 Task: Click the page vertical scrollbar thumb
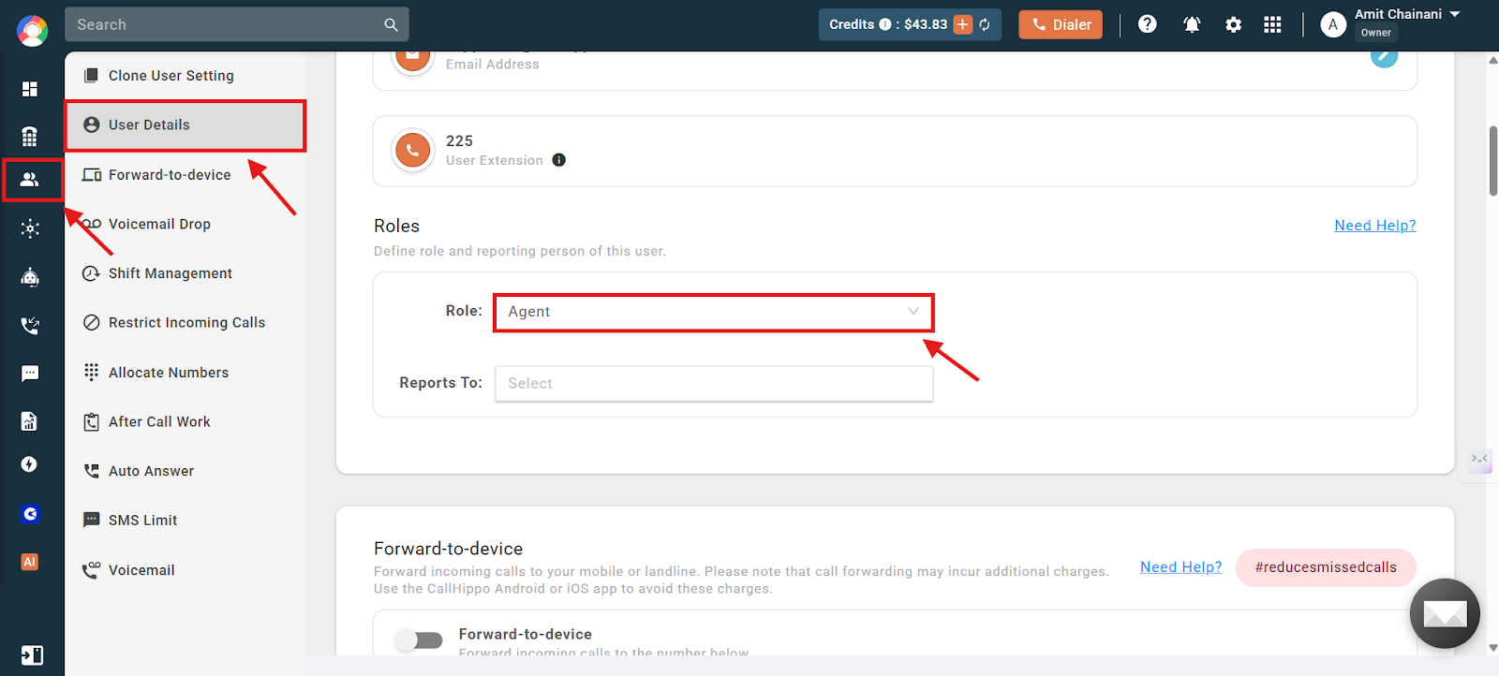coord(1492,160)
